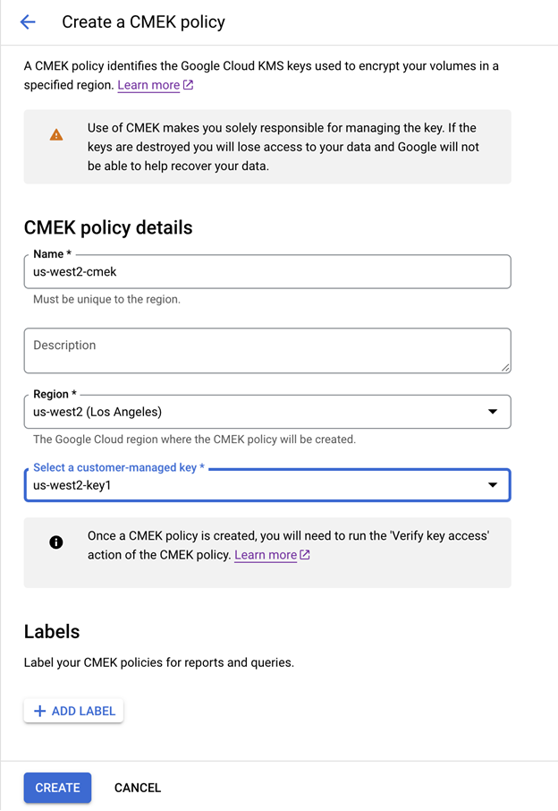Open Learn more link about Verify key access
The height and width of the screenshot is (811, 558).
pos(265,555)
